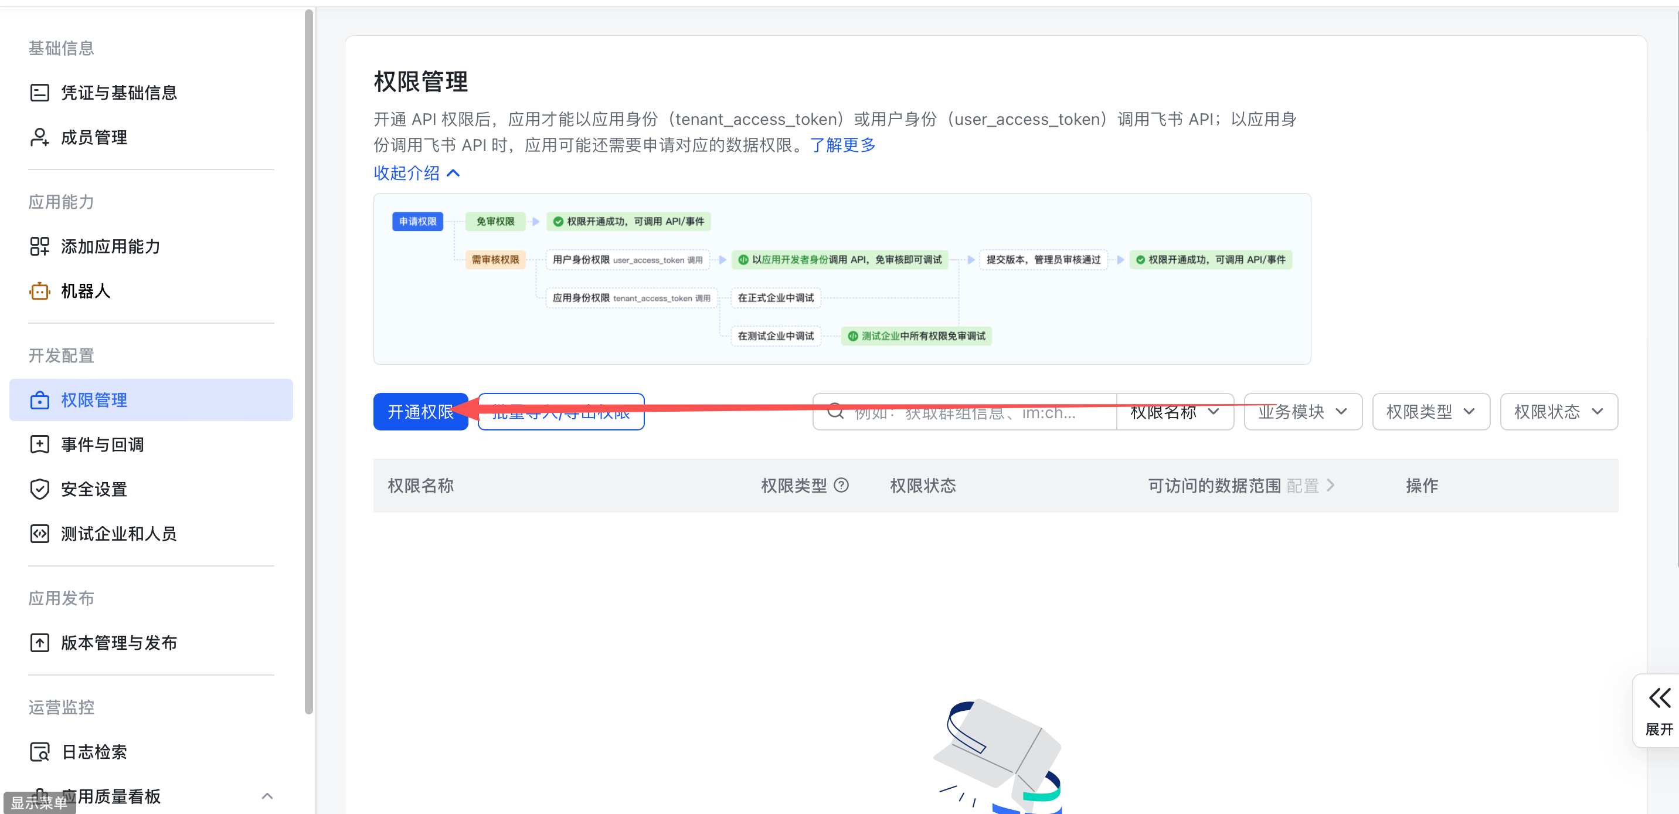1679x814 pixels.
Task: Click the 日志检索 search-log icon
Action: tap(40, 752)
